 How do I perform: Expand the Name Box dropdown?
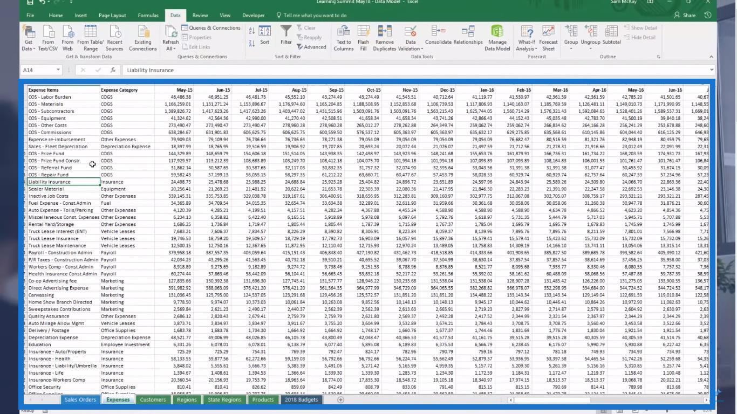pyautogui.click(x=58, y=70)
